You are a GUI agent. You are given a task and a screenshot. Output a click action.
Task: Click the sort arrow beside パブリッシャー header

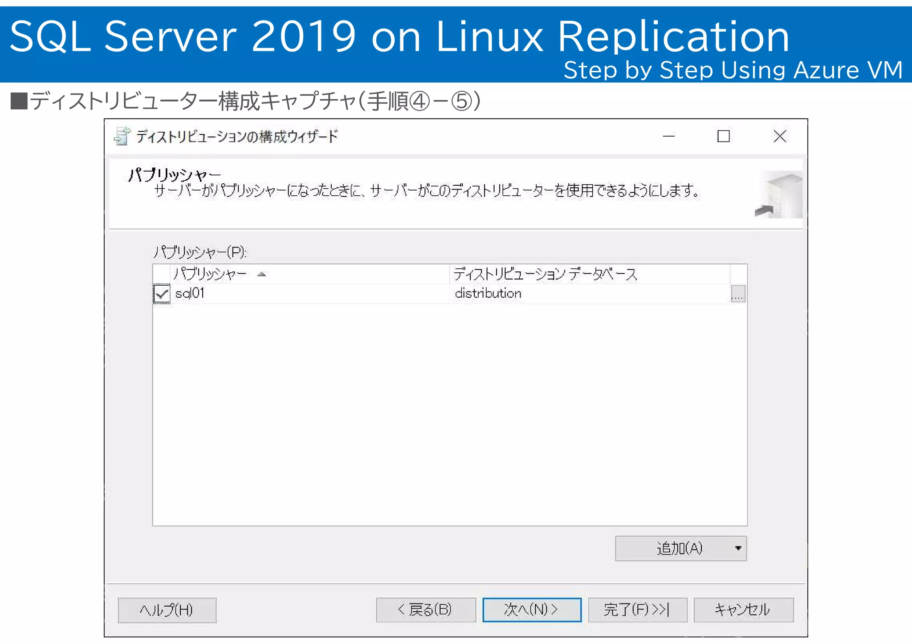point(261,274)
